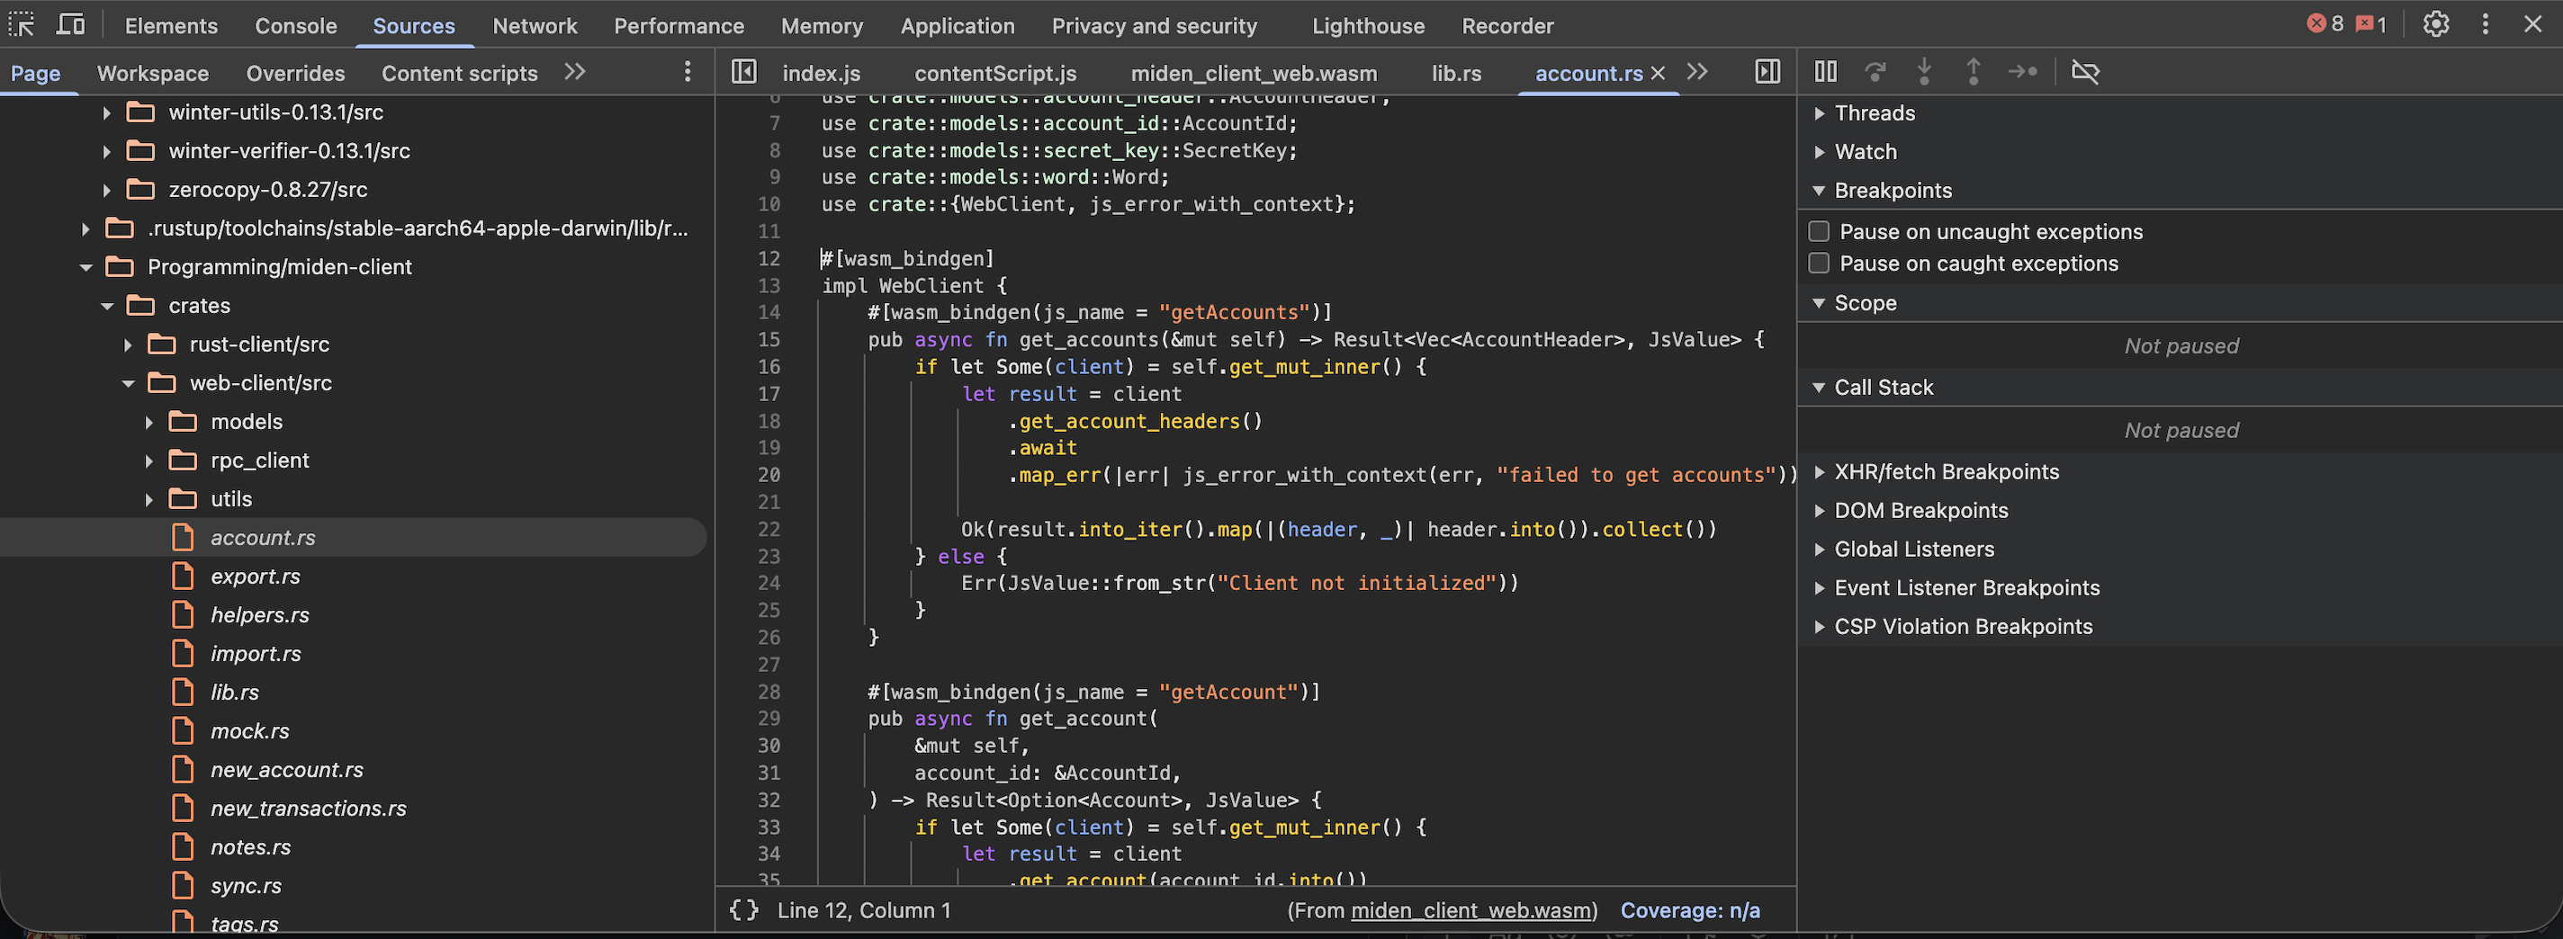The width and height of the screenshot is (2563, 939).
Task: Activate the inspect element picker icon
Action: 22,24
